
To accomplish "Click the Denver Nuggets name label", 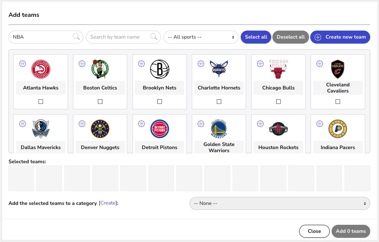I will [100, 147].
